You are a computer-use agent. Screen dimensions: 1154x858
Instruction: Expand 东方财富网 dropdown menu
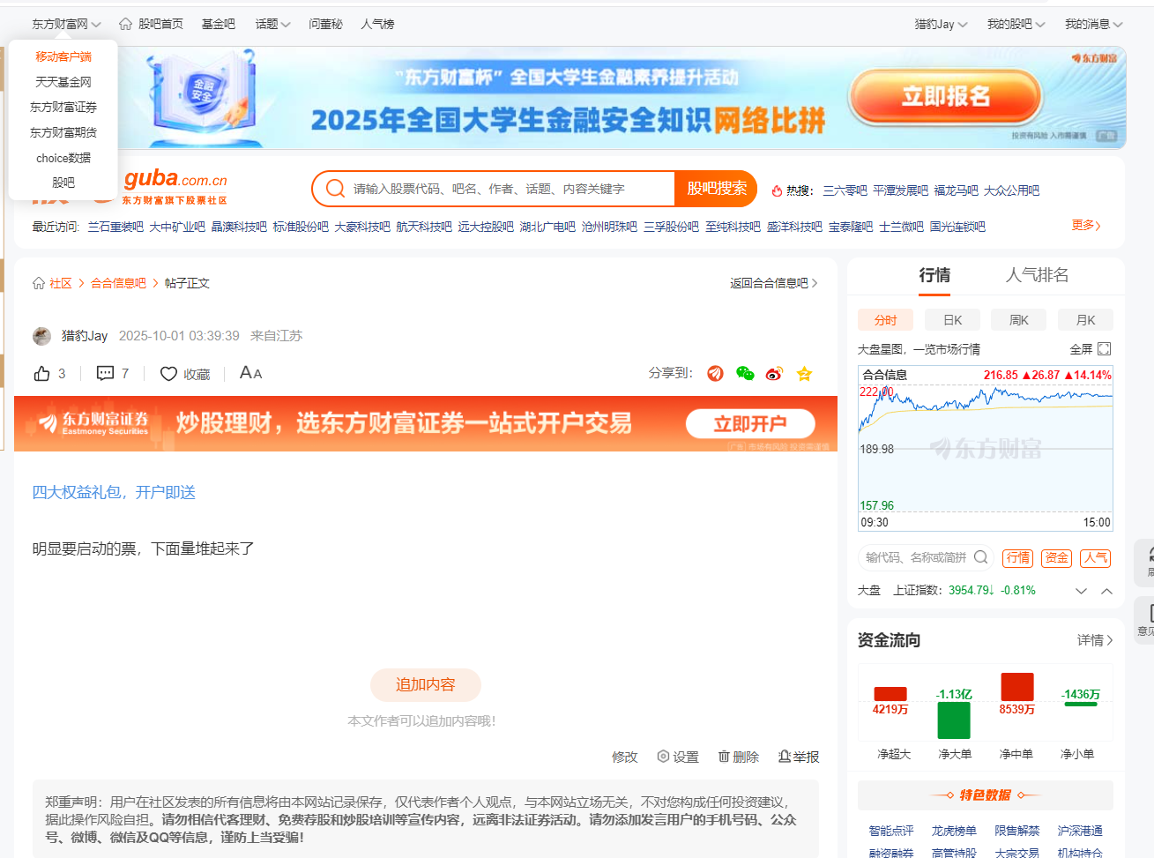(67, 24)
